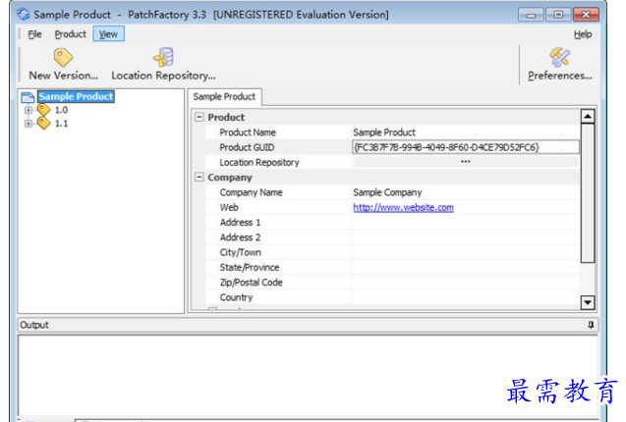Click the City/Town label
Image resolution: width=626 pixels, height=422 pixels.
pos(241,252)
